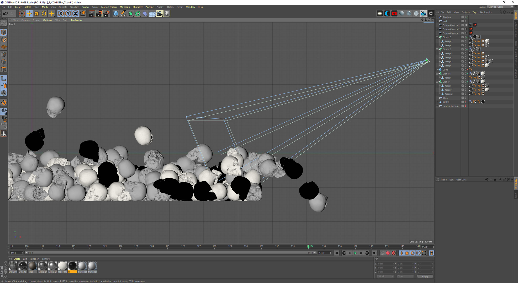Select the Rotate tool in toolbar
The image size is (518, 283).
point(44,13)
